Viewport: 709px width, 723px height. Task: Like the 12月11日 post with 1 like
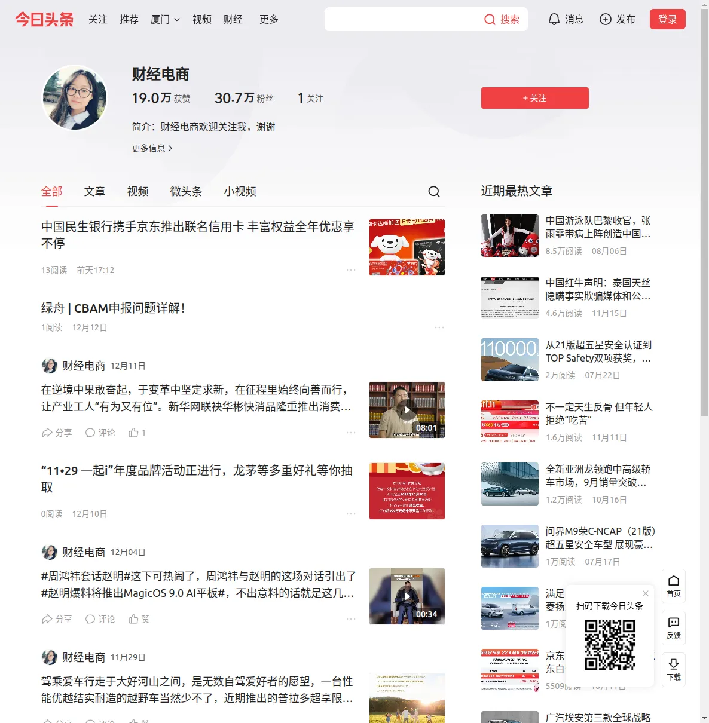[x=137, y=433]
